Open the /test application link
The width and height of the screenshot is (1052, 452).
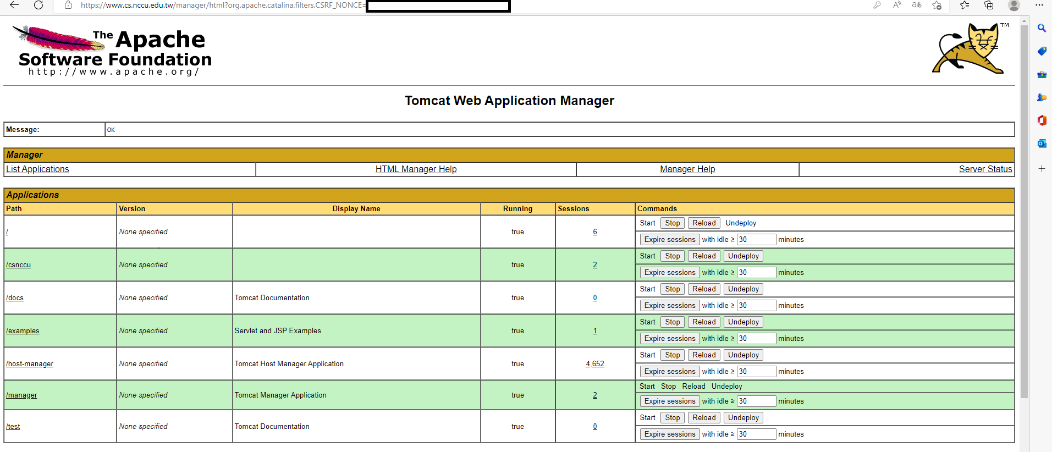(x=13, y=426)
